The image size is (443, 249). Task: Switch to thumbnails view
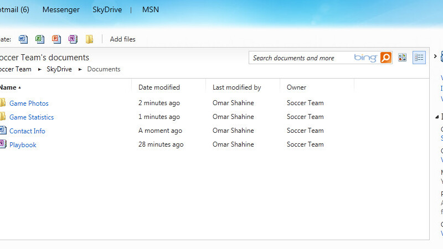(x=403, y=58)
